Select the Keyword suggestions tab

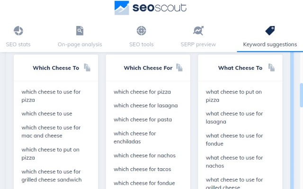pos(270,44)
